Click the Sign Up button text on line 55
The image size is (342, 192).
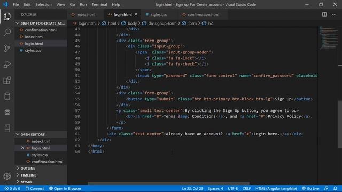[x=283, y=99]
